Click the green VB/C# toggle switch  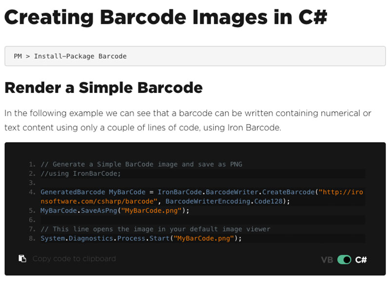344,259
